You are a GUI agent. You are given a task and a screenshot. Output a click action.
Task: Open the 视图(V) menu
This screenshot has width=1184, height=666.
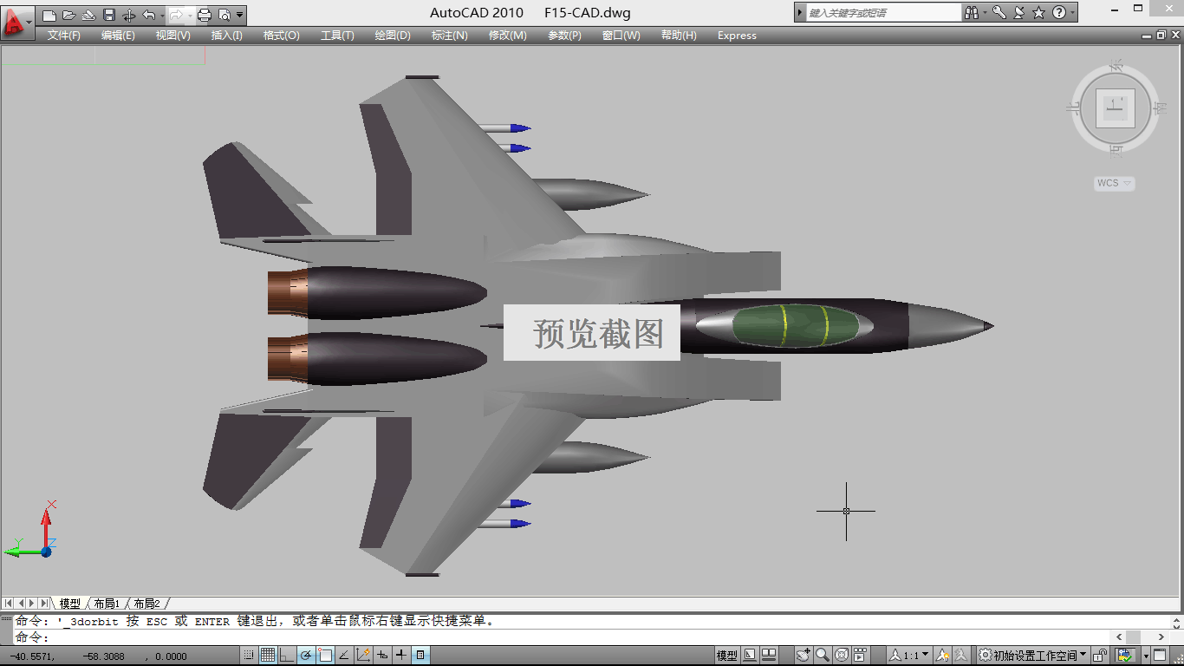(x=172, y=36)
